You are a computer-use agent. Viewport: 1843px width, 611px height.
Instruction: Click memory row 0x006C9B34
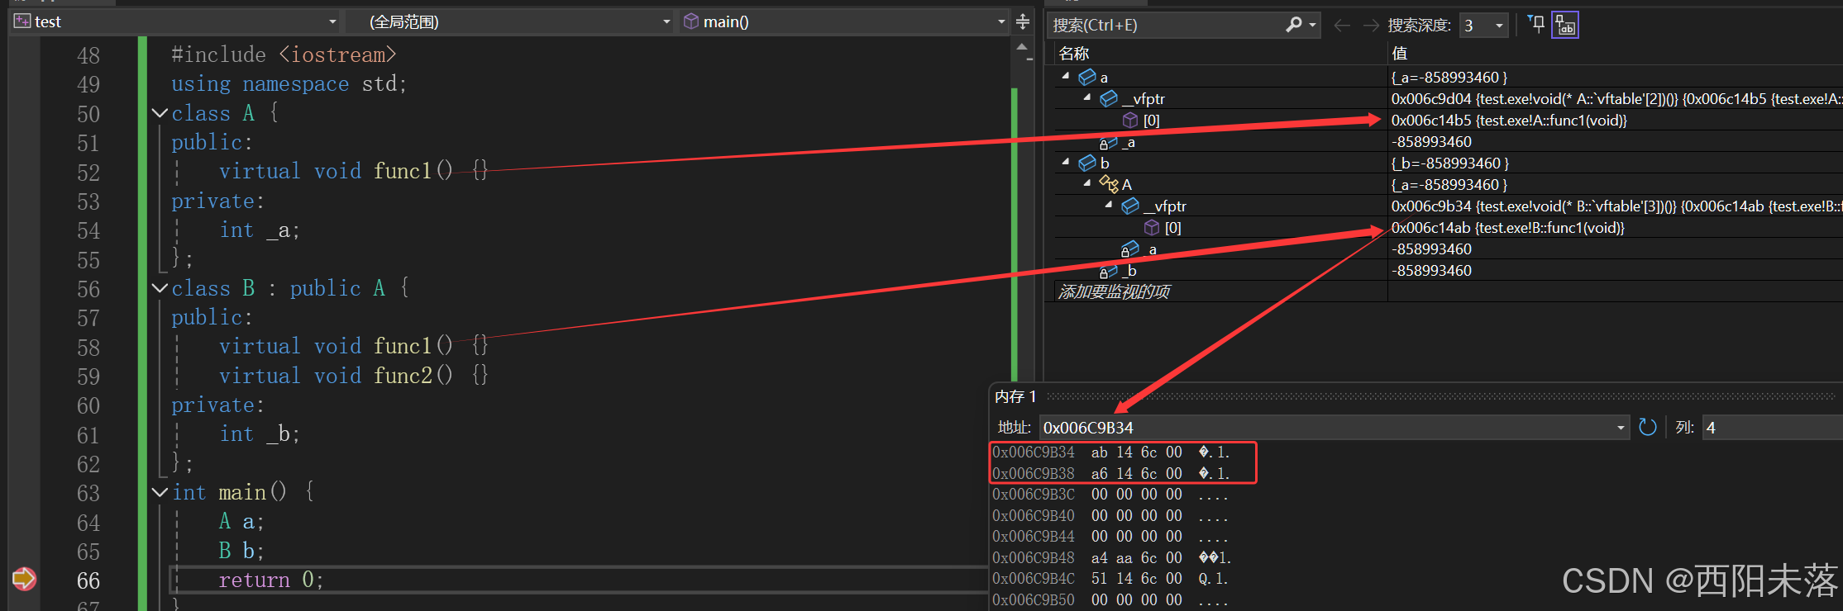coord(1110,452)
